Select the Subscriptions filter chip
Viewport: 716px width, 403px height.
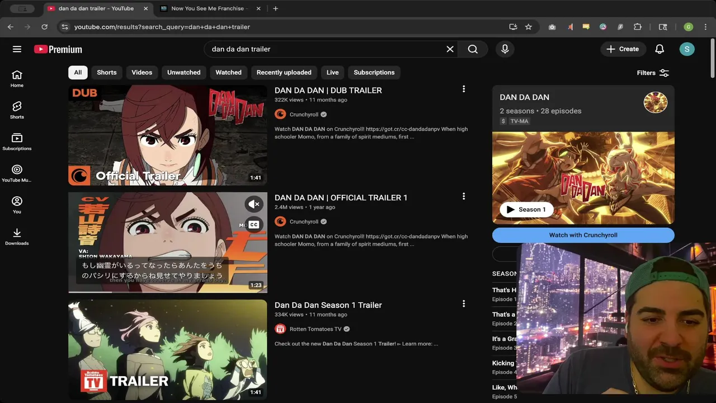pyautogui.click(x=374, y=72)
